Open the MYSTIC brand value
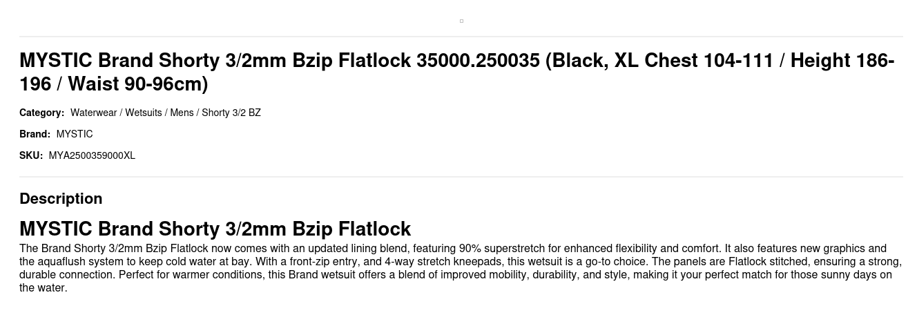Image resolution: width=917 pixels, height=315 pixels. tap(75, 134)
